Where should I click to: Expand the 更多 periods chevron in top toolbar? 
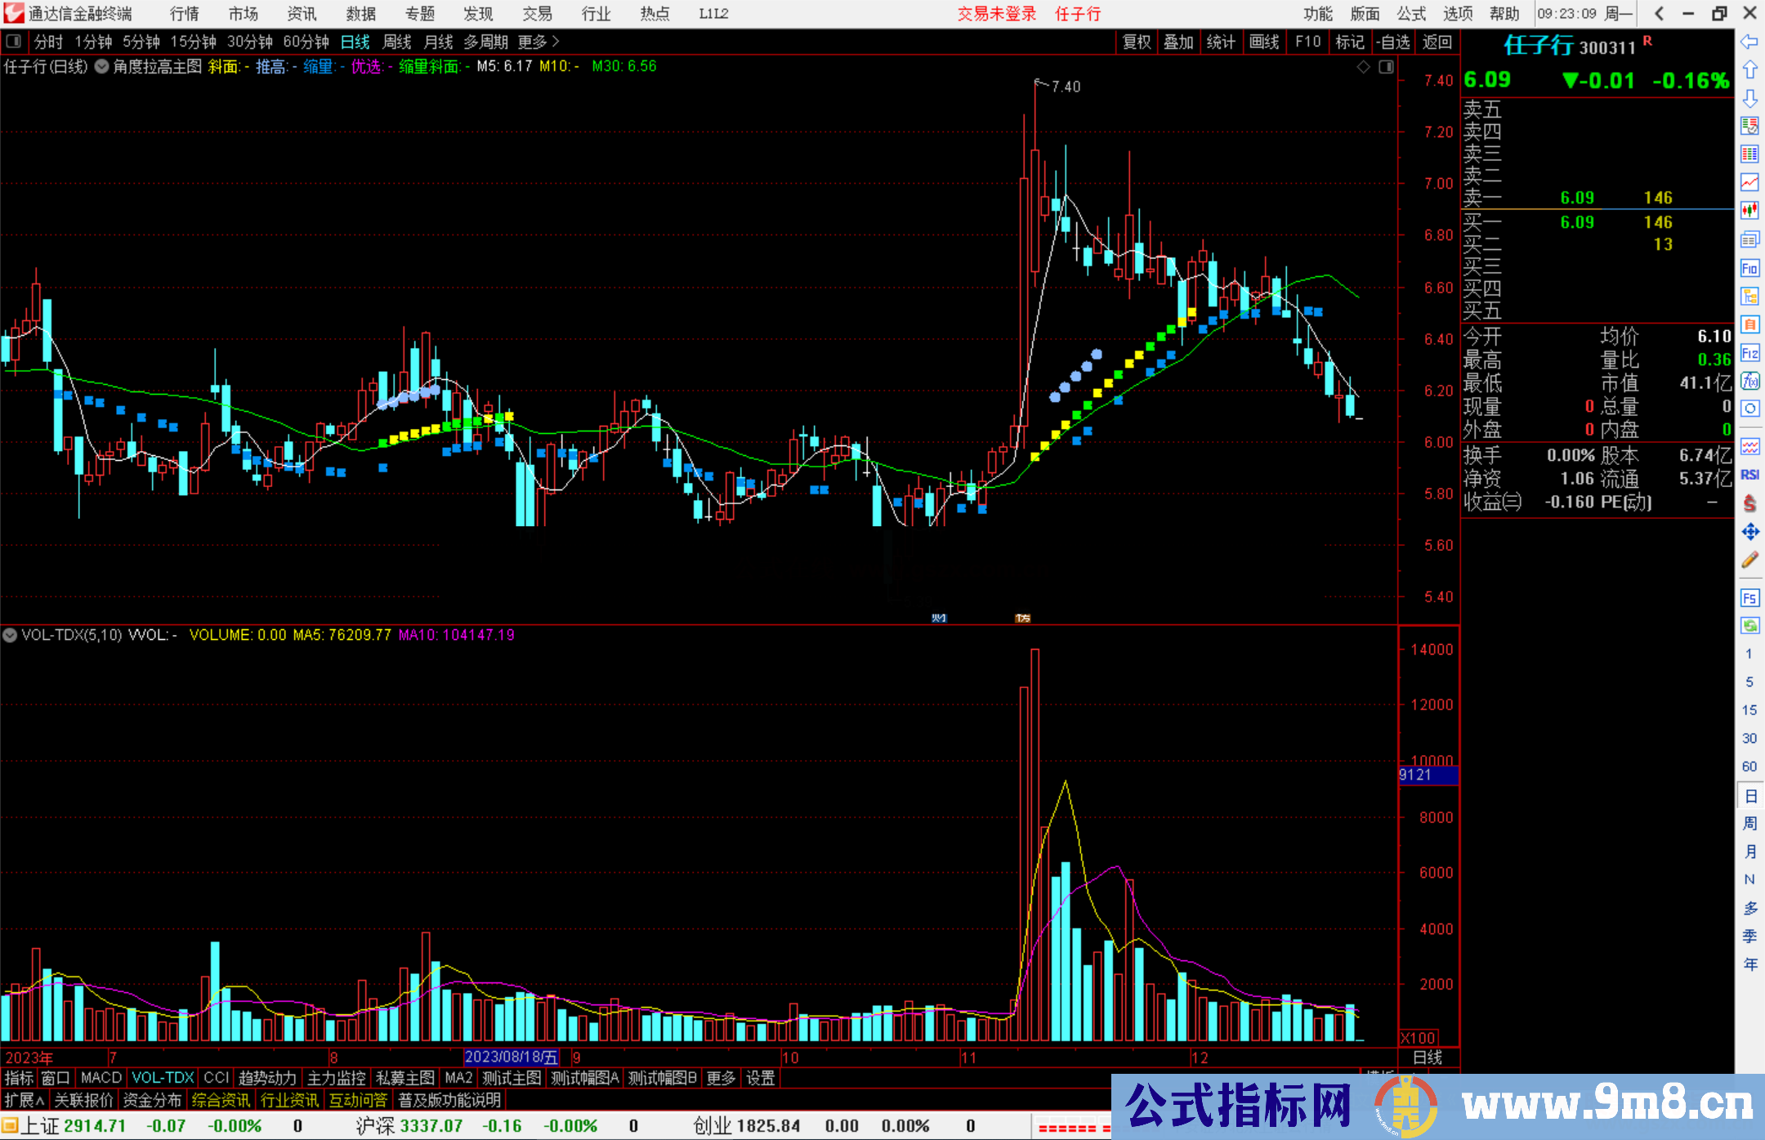556,42
